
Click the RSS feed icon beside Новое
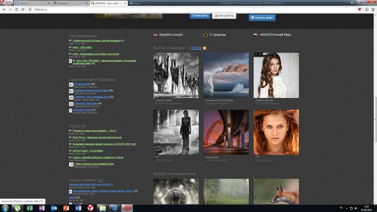(x=205, y=48)
